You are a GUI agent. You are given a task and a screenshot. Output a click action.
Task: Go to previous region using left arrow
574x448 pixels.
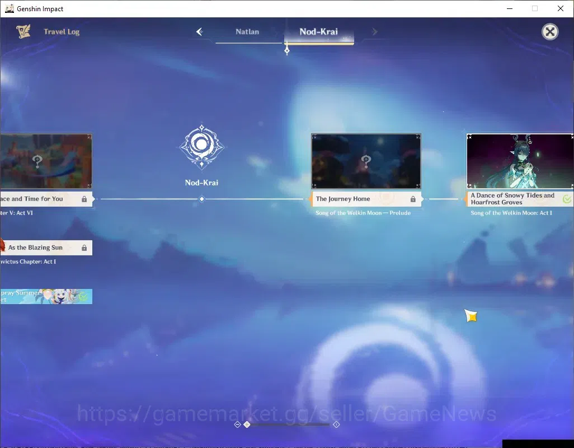click(x=200, y=32)
